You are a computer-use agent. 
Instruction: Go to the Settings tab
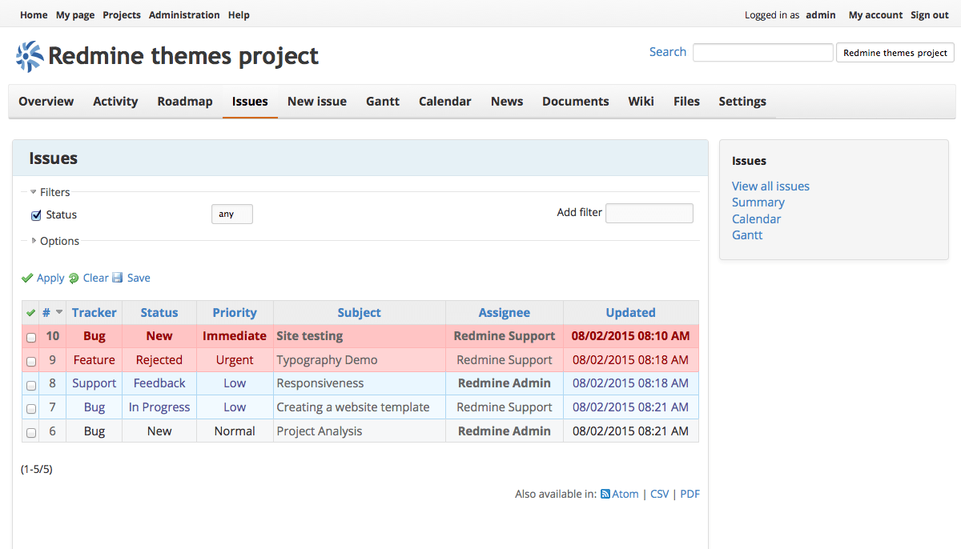pos(742,102)
